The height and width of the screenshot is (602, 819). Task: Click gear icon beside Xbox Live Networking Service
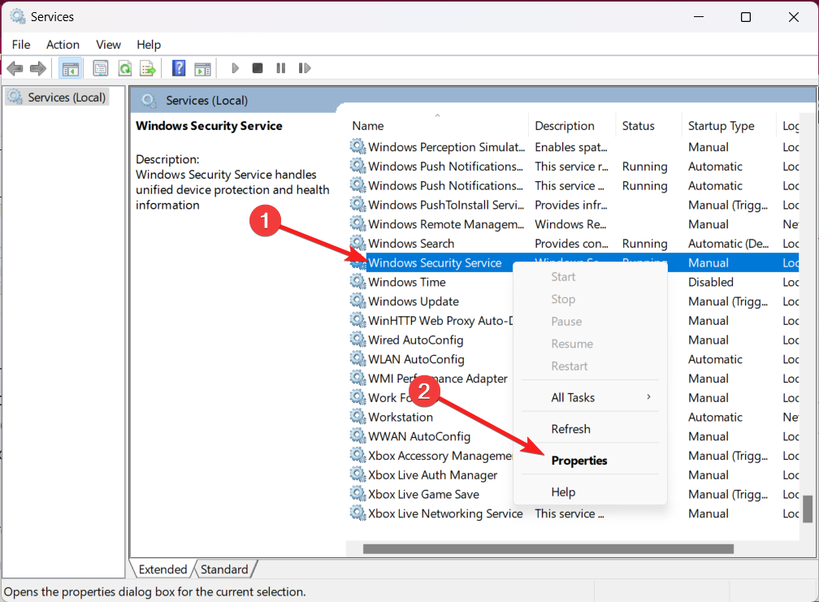pyautogui.click(x=357, y=513)
